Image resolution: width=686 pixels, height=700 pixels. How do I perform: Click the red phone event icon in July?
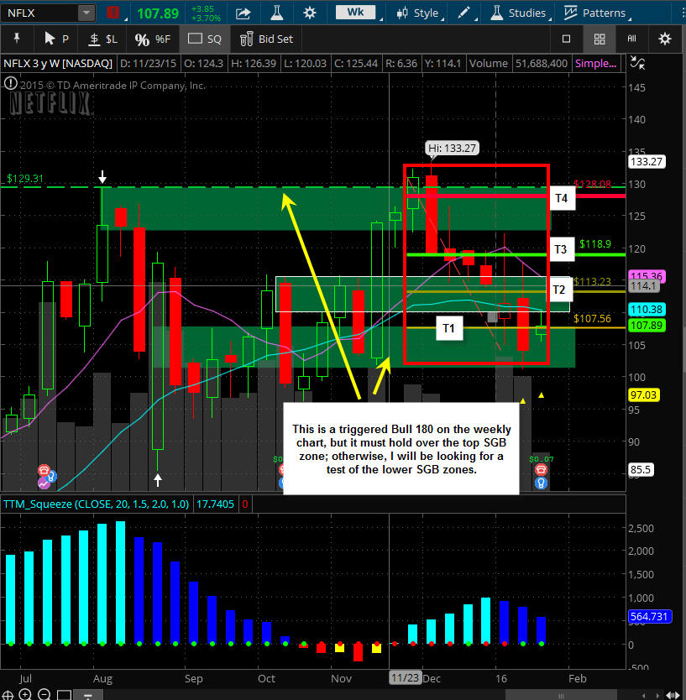click(x=44, y=470)
